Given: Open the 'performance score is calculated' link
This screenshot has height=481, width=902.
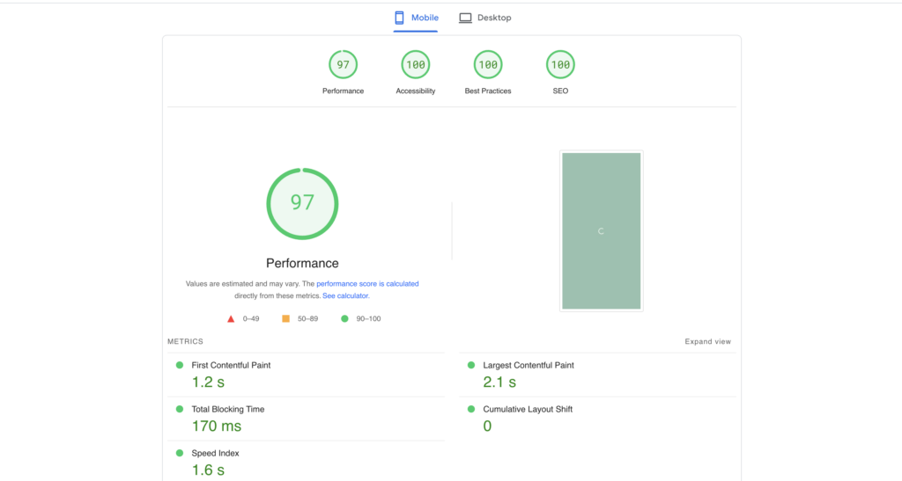Looking at the screenshot, I should 367,283.
